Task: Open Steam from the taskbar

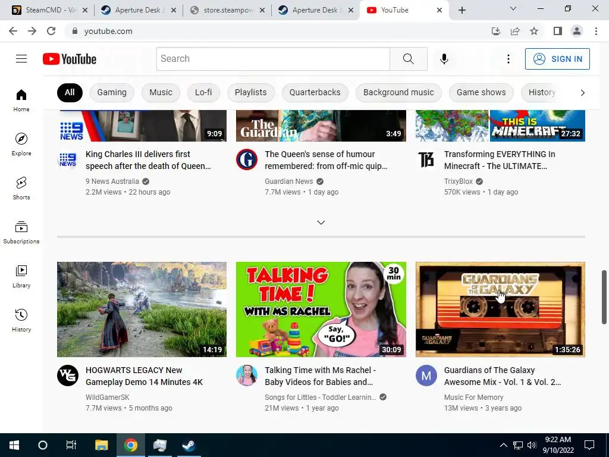Action: pos(189,445)
